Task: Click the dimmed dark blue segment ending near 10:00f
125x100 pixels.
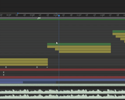Action: tap(39, 82)
